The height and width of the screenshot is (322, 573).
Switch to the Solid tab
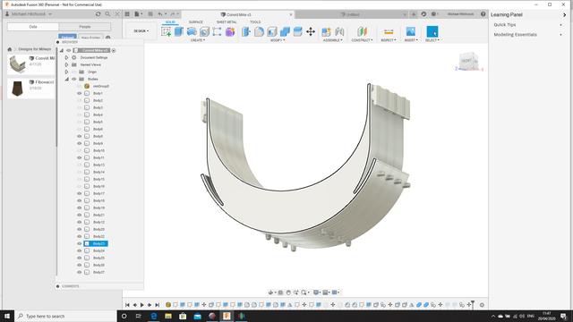(x=170, y=22)
